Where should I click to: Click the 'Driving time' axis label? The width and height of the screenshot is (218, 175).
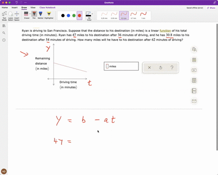click(68, 82)
